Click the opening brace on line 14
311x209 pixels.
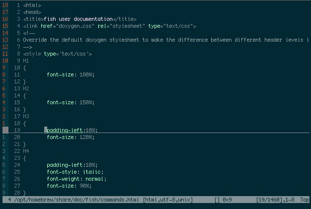click(25, 96)
